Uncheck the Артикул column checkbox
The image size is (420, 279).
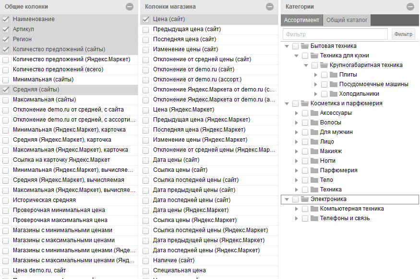tap(6, 29)
